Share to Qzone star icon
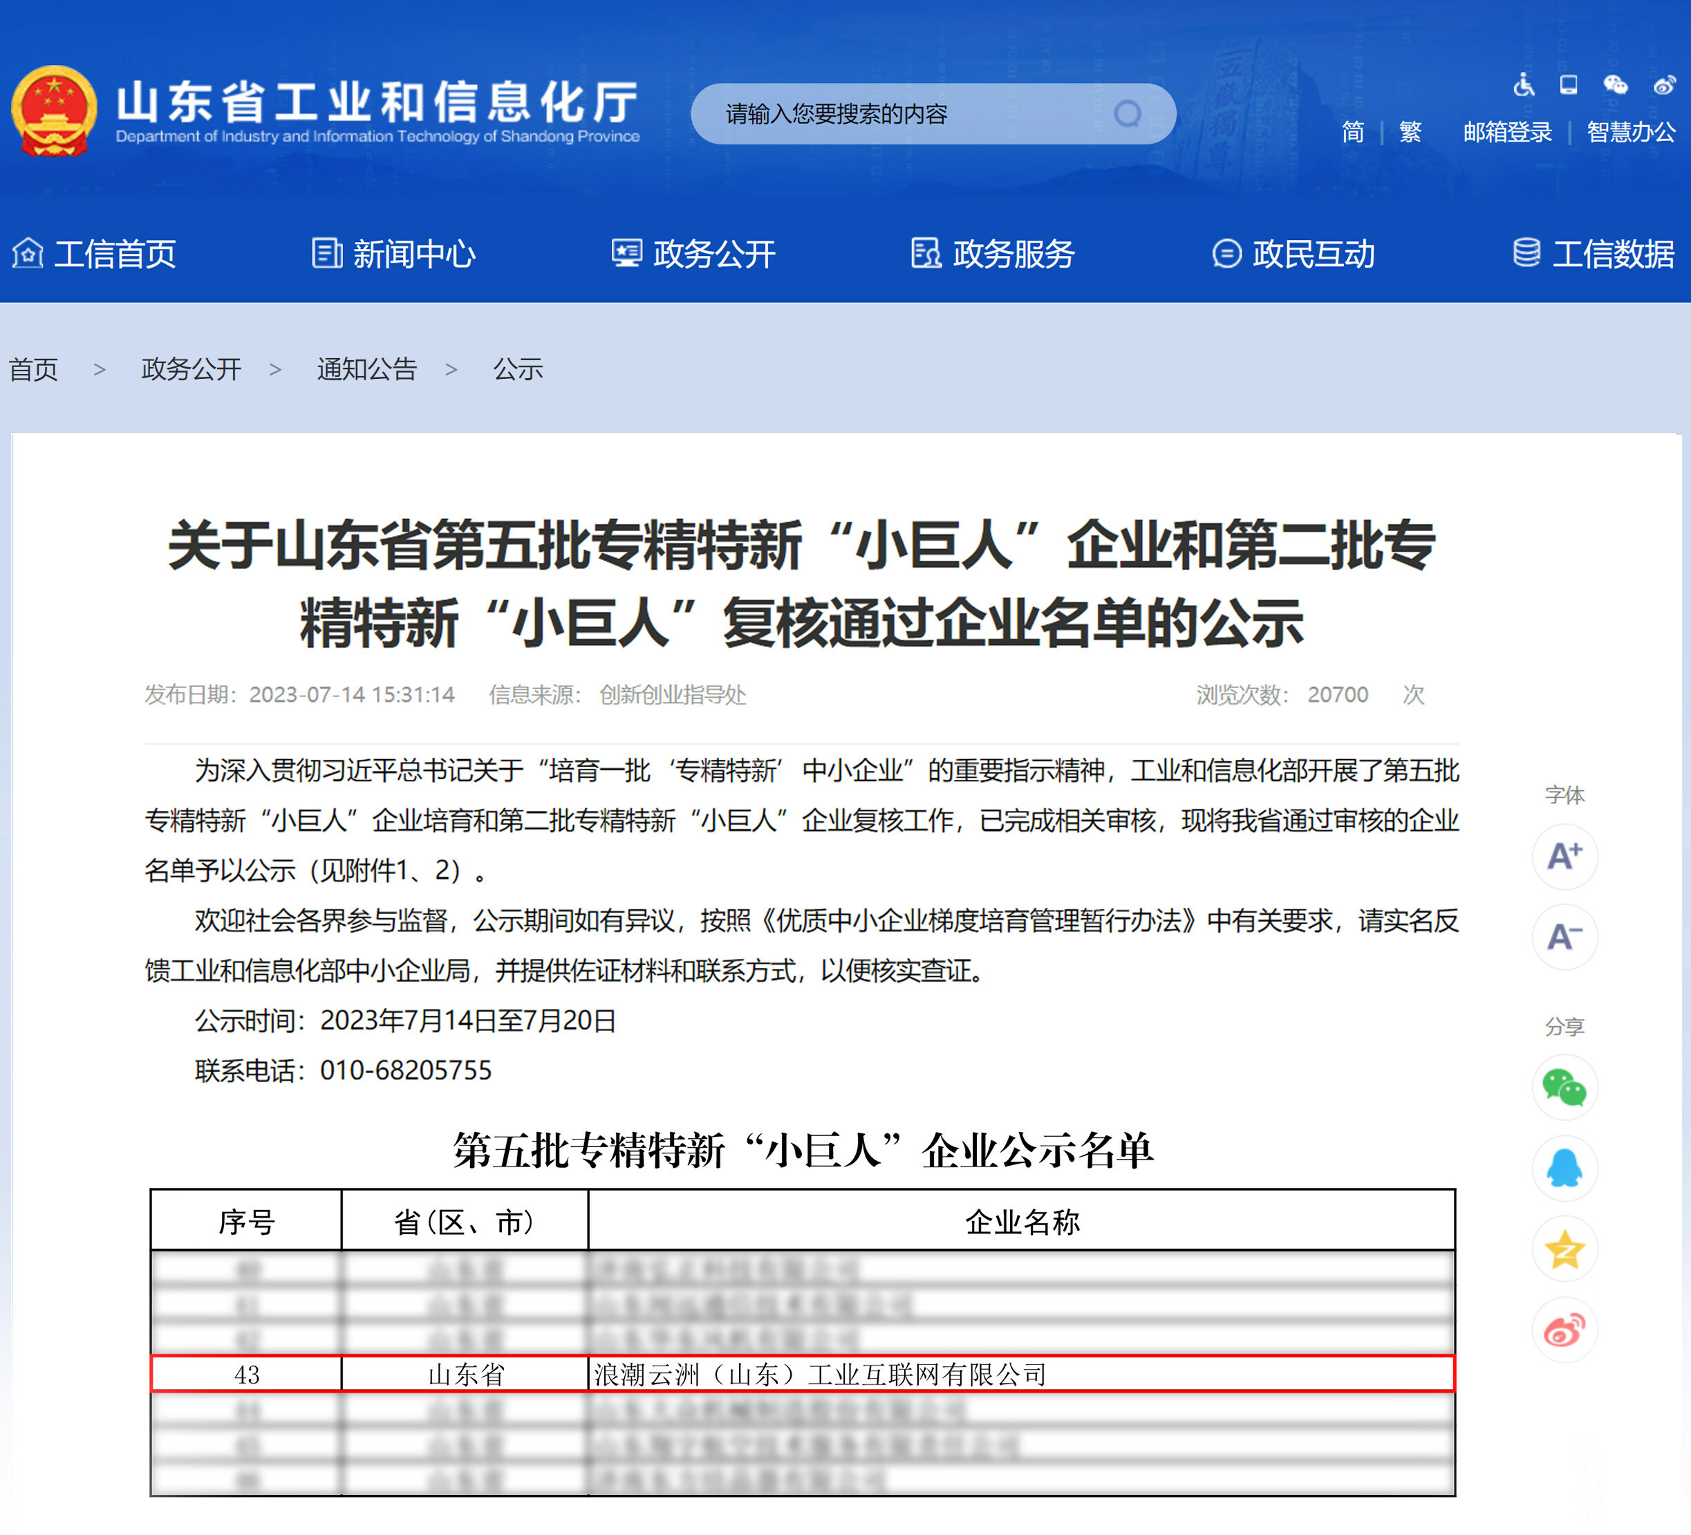 pos(1564,1250)
